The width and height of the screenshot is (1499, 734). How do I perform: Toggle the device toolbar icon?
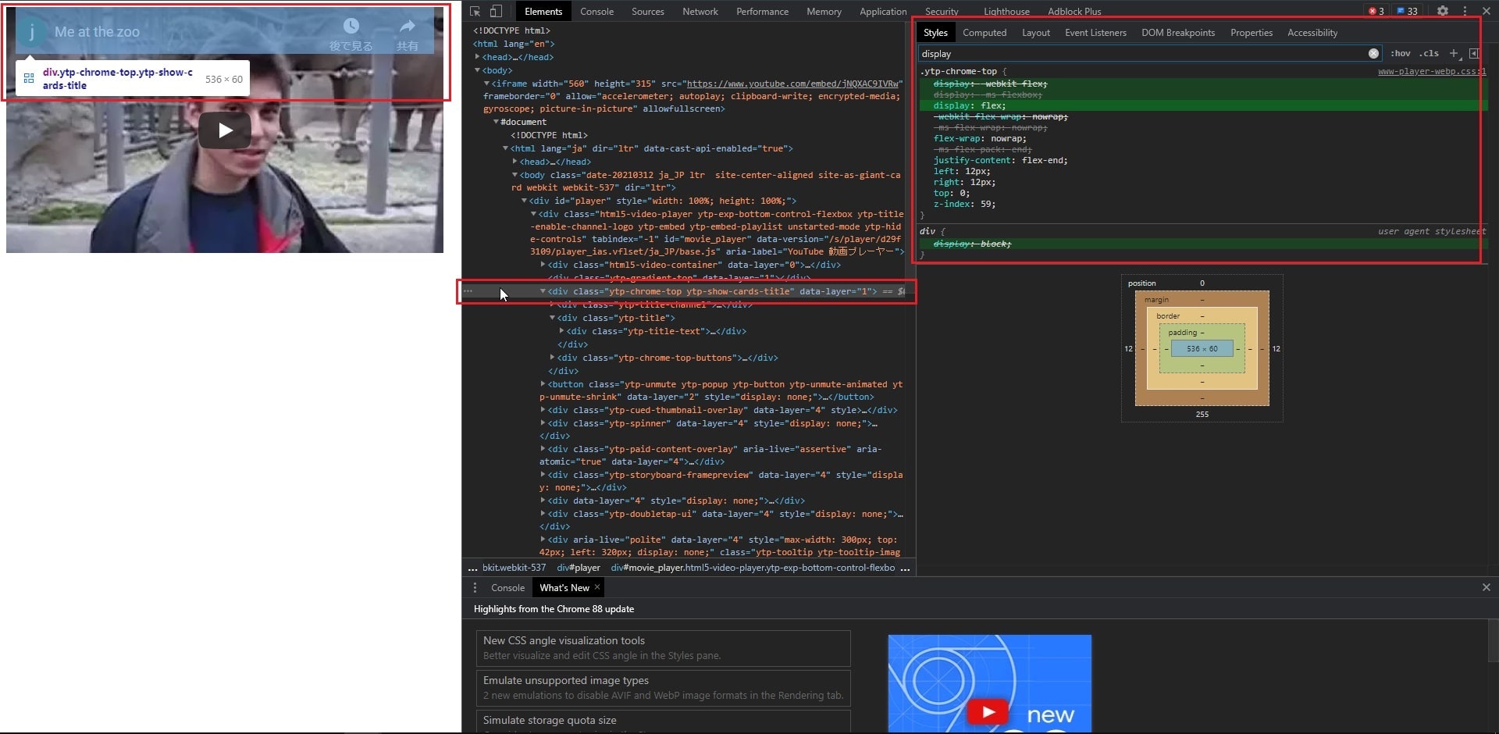coord(496,11)
